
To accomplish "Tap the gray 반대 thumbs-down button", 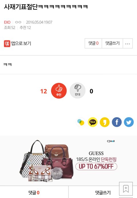I will pos(77,91).
